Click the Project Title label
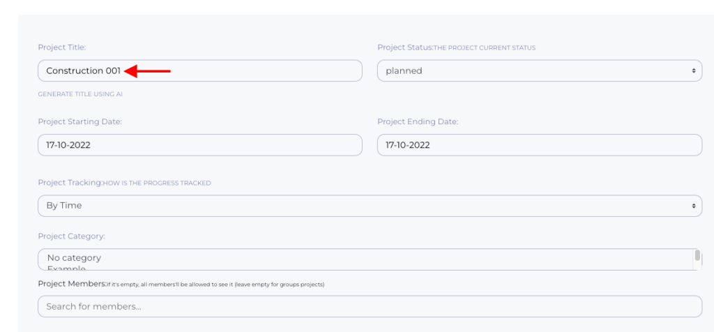The image size is (714, 332). tap(61, 47)
